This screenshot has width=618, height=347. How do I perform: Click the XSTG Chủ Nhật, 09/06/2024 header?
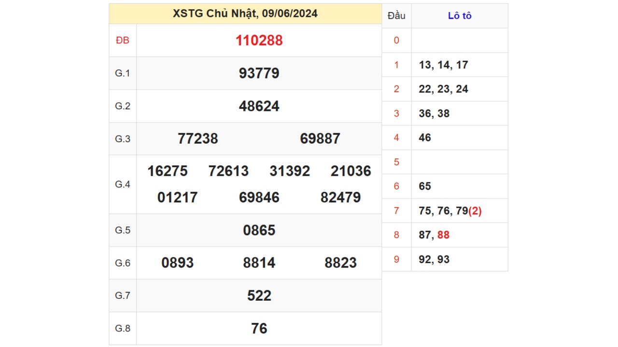coord(245,13)
